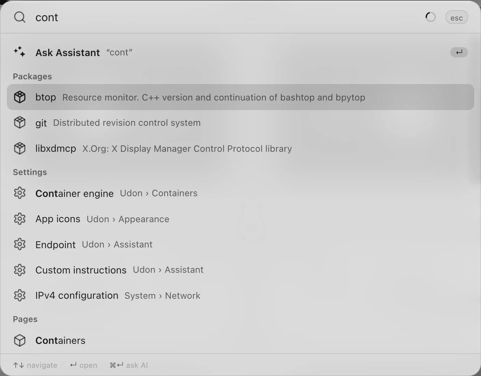The height and width of the screenshot is (376, 481).
Task: Click the Container engine gear icon
Action: tap(19, 193)
